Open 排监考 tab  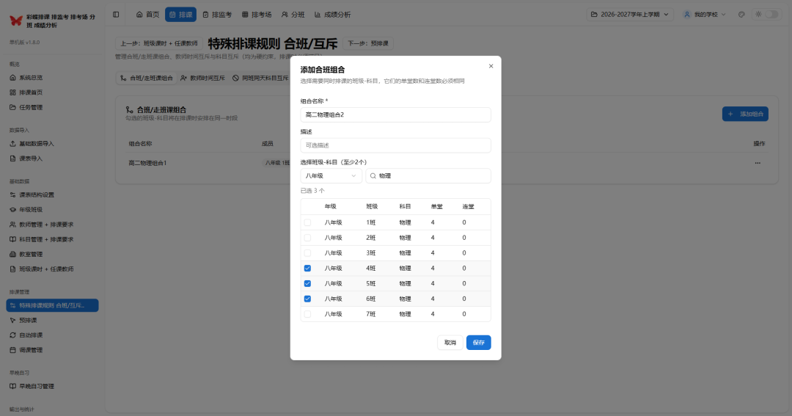click(217, 15)
